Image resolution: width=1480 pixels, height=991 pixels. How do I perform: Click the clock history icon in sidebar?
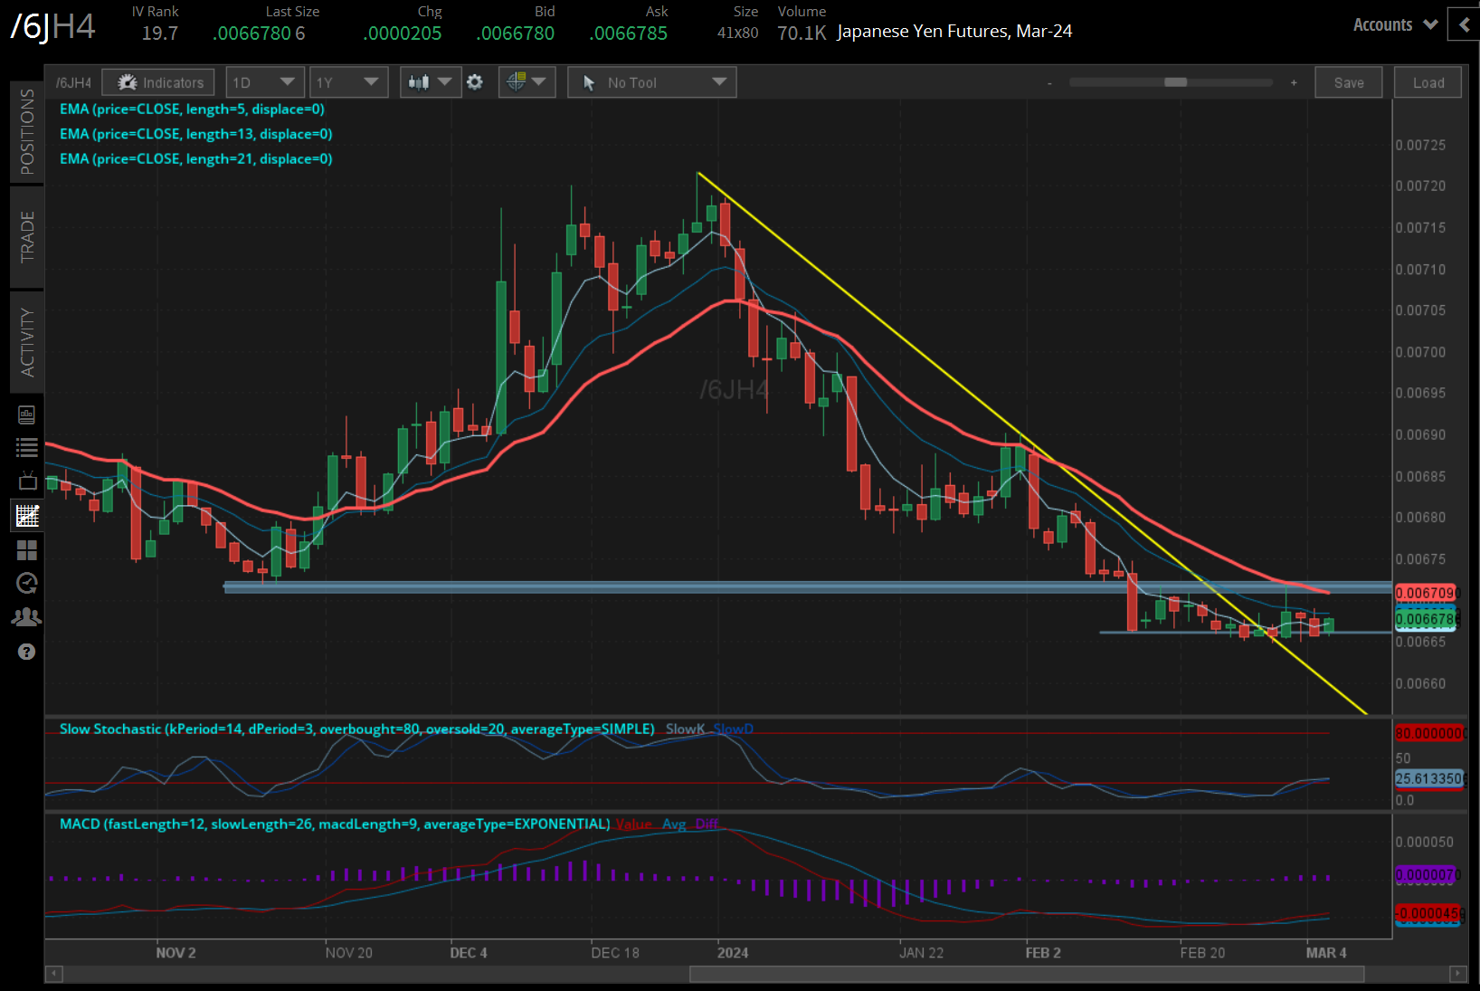point(27,584)
